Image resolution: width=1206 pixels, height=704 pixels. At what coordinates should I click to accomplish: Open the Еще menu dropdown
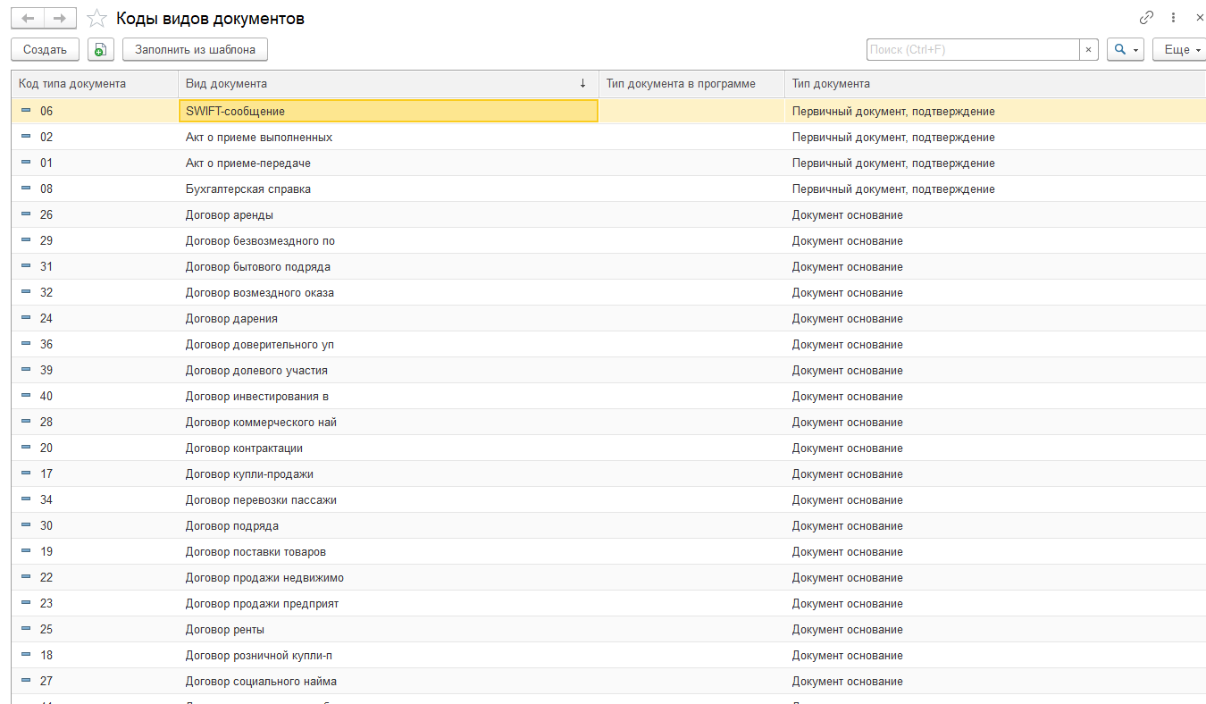[1181, 50]
